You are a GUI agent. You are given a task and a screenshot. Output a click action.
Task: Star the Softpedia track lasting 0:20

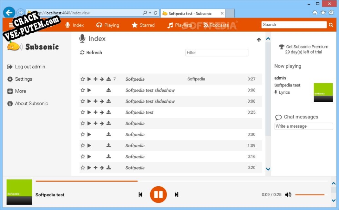point(83,167)
